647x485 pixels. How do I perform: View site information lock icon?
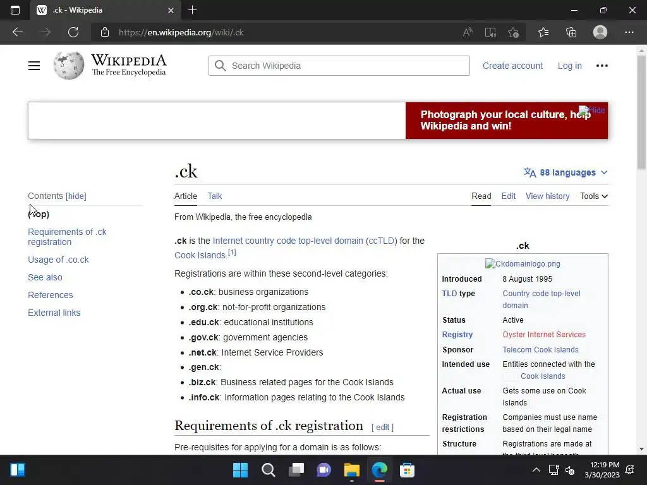tap(105, 32)
